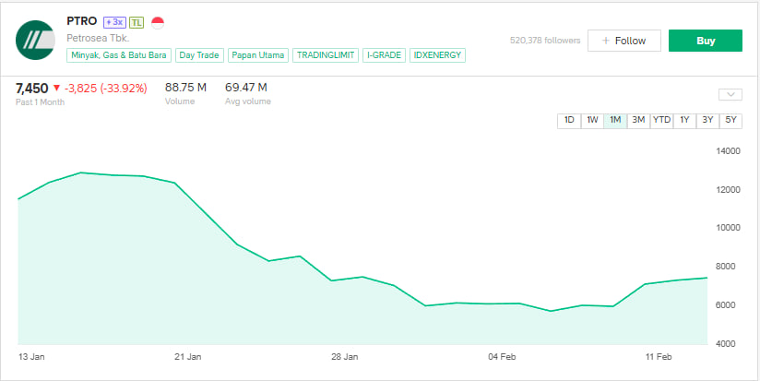Select the 1W time range
This screenshot has height=381, width=760.
(x=592, y=120)
